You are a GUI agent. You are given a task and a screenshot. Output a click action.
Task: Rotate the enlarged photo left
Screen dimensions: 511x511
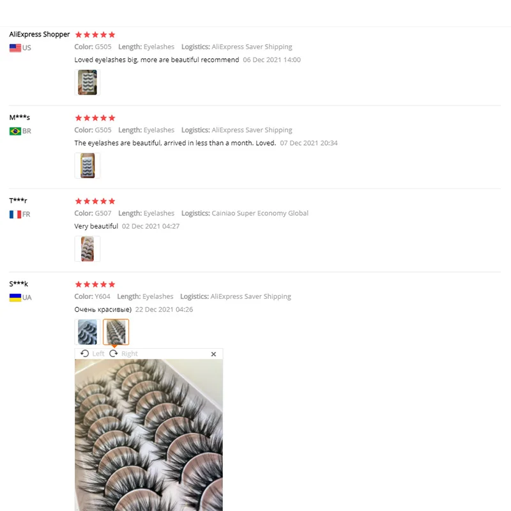click(x=92, y=354)
